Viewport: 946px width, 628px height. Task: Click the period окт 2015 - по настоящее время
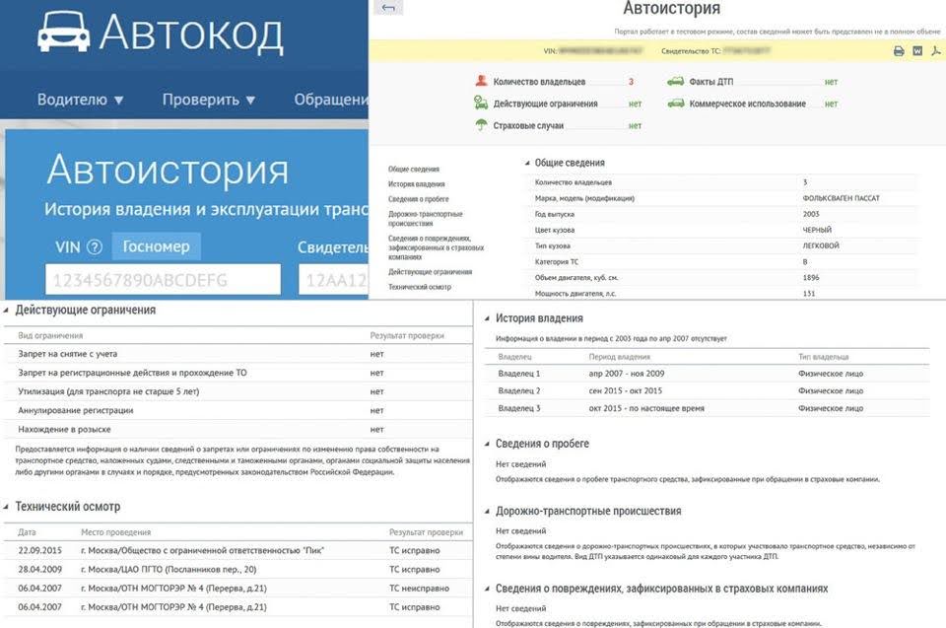[x=646, y=408]
